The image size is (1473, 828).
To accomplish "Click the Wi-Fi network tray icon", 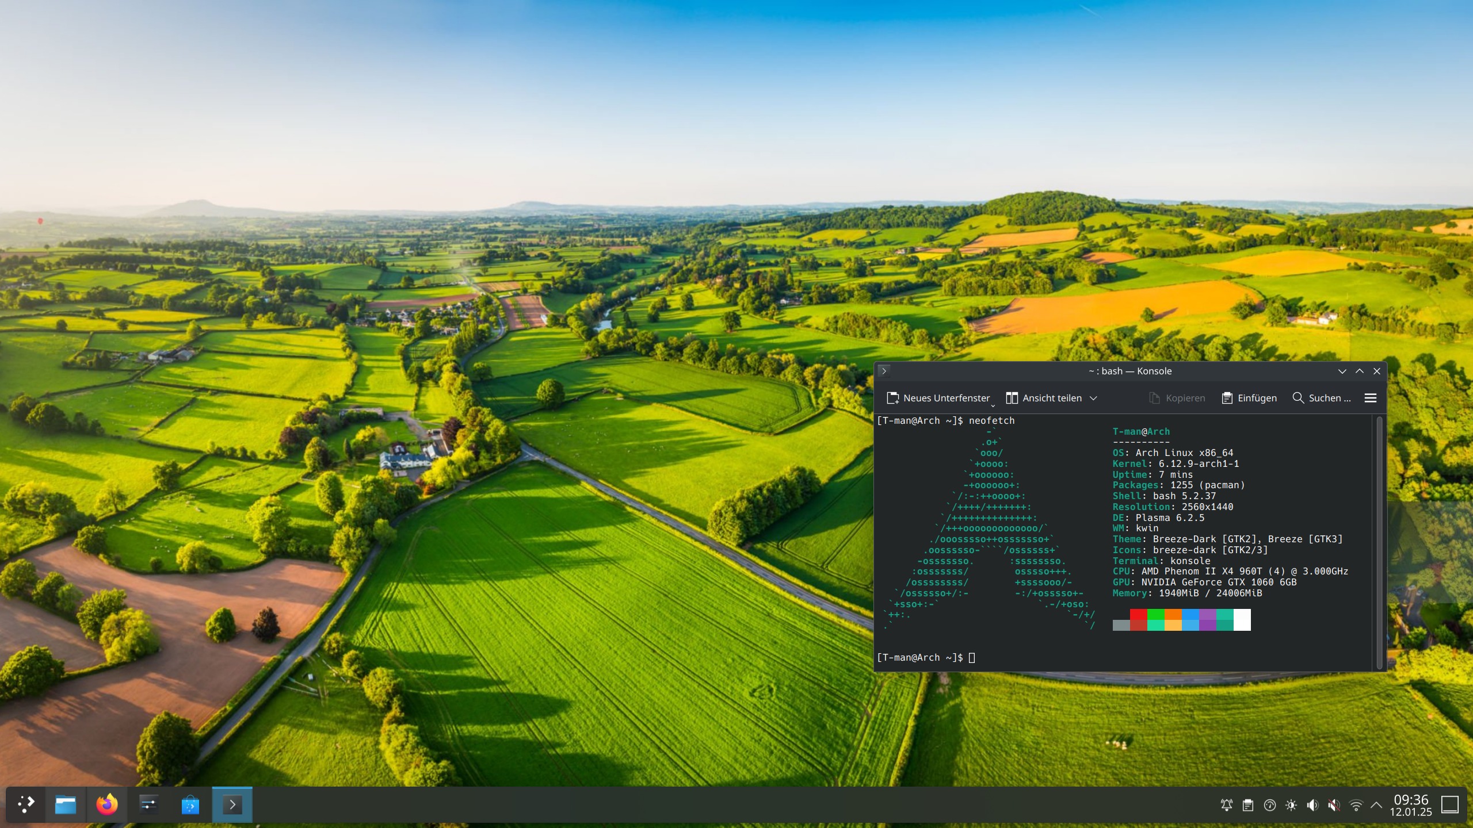I will click(x=1356, y=805).
